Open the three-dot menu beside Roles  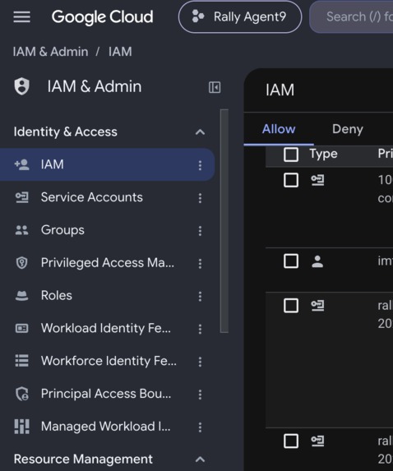pos(200,296)
